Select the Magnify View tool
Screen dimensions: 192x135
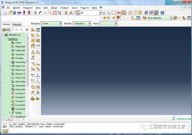(x=45, y=13)
